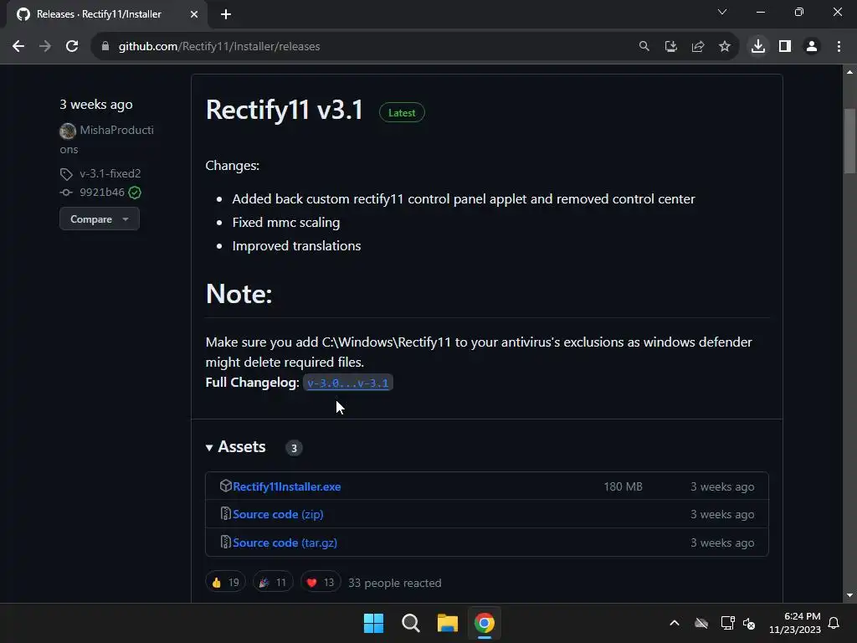This screenshot has height=643, width=857.
Task: Open the search magnifier in address bar
Action: 644,47
